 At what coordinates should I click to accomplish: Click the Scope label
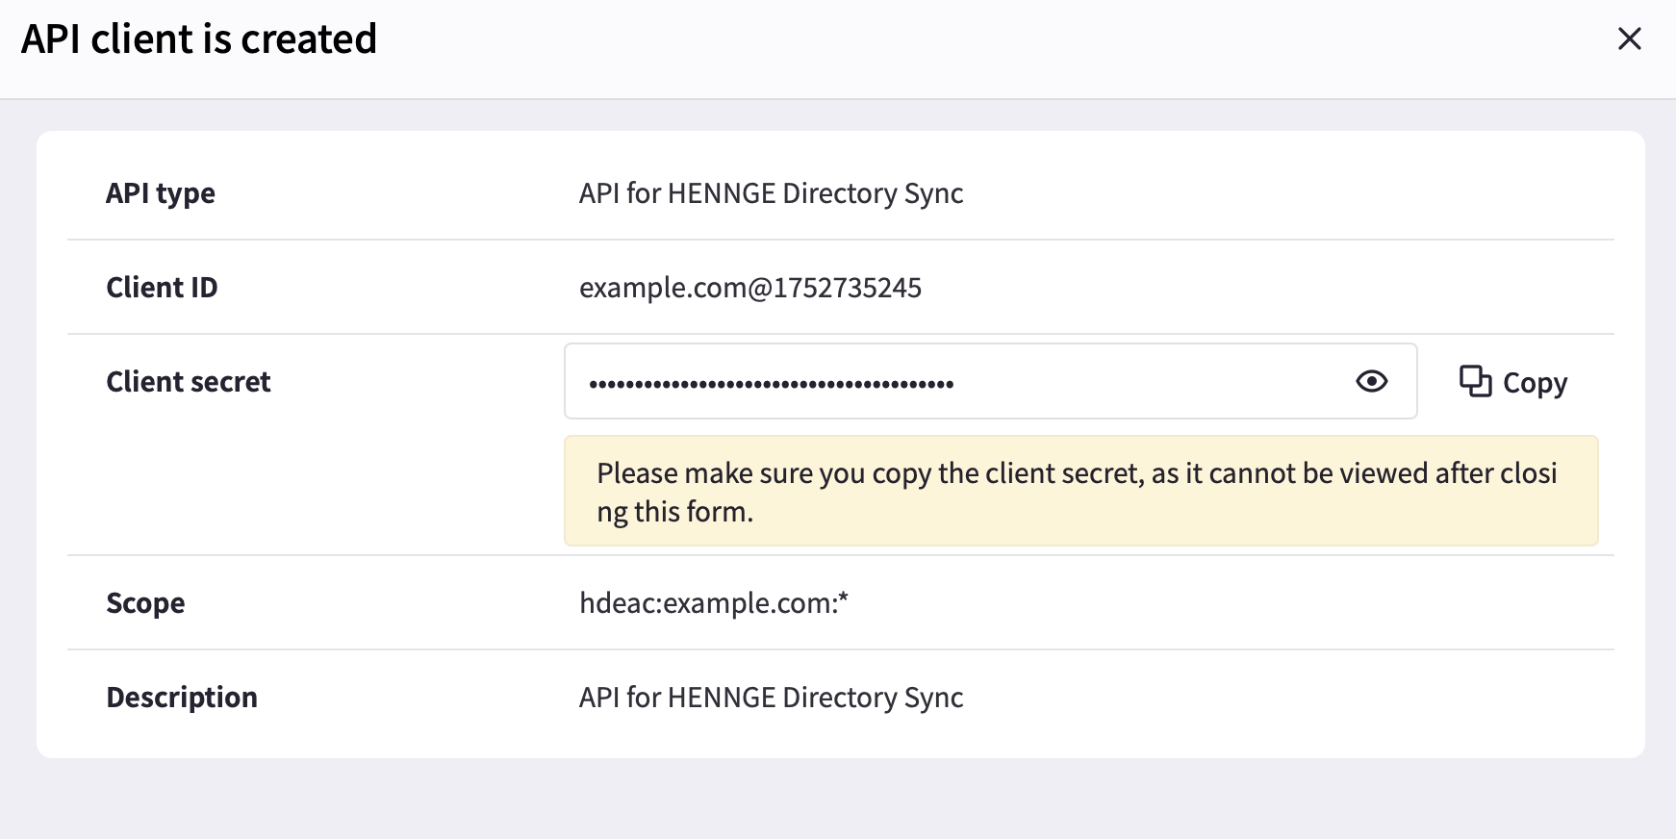click(145, 603)
